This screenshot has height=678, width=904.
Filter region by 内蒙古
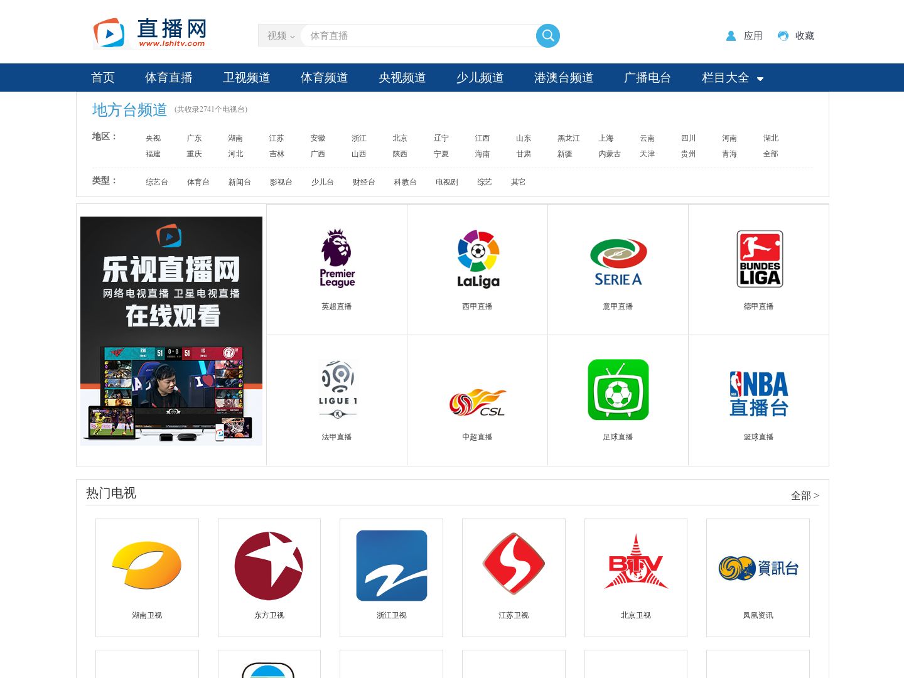[610, 154]
